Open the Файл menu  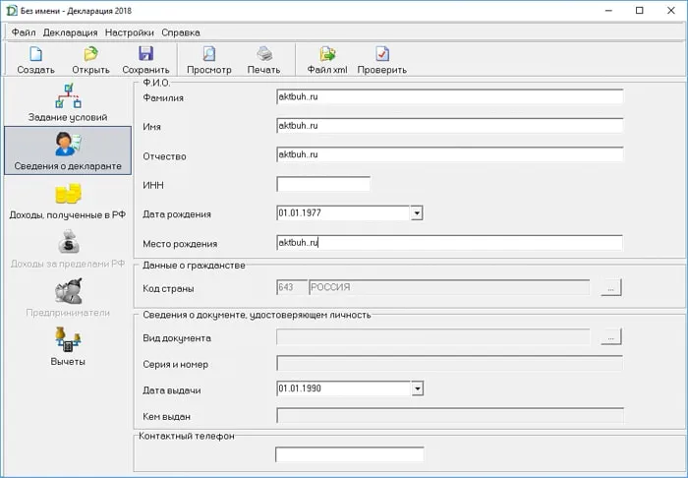point(24,32)
